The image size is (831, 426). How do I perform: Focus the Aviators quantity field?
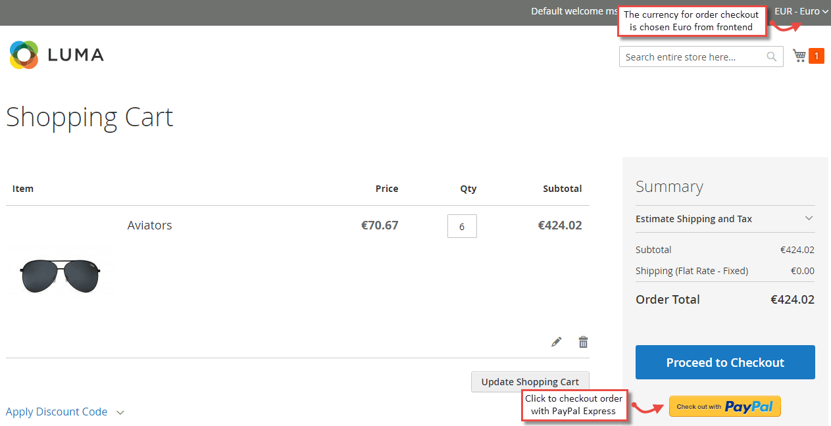(x=462, y=226)
